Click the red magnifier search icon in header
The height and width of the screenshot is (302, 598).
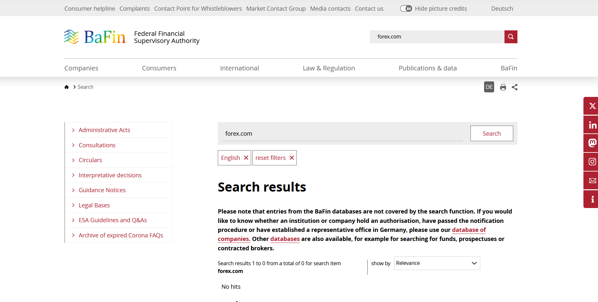511,37
